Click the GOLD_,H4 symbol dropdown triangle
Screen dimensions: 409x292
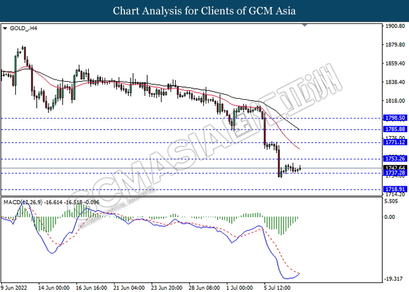(5, 28)
